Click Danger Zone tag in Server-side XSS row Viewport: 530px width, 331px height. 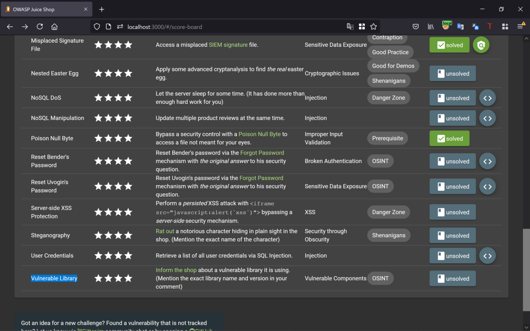(389, 212)
